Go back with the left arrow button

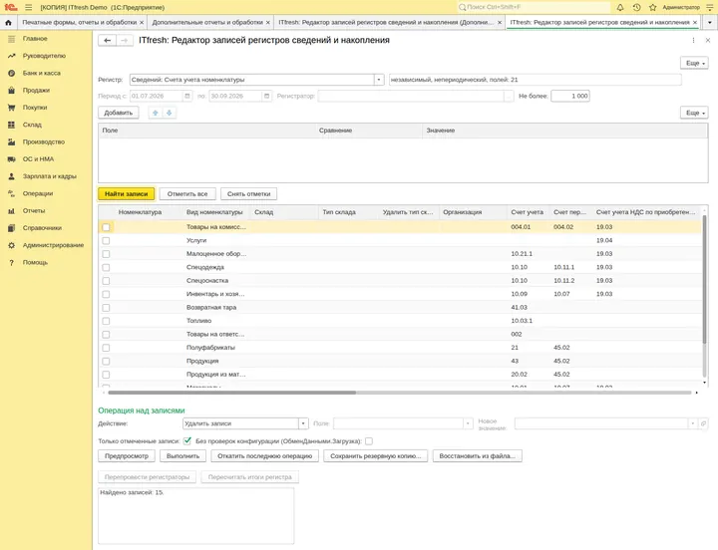point(107,40)
